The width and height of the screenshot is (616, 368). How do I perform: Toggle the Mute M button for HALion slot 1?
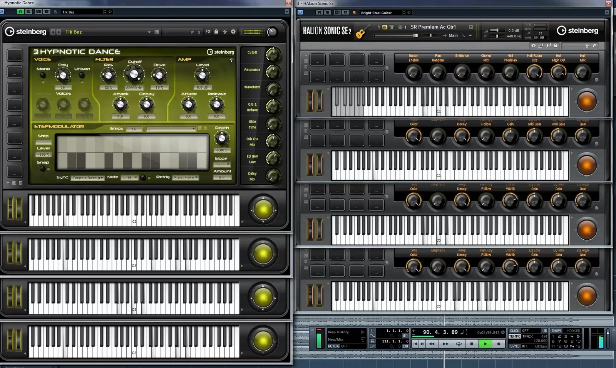pyautogui.click(x=385, y=27)
